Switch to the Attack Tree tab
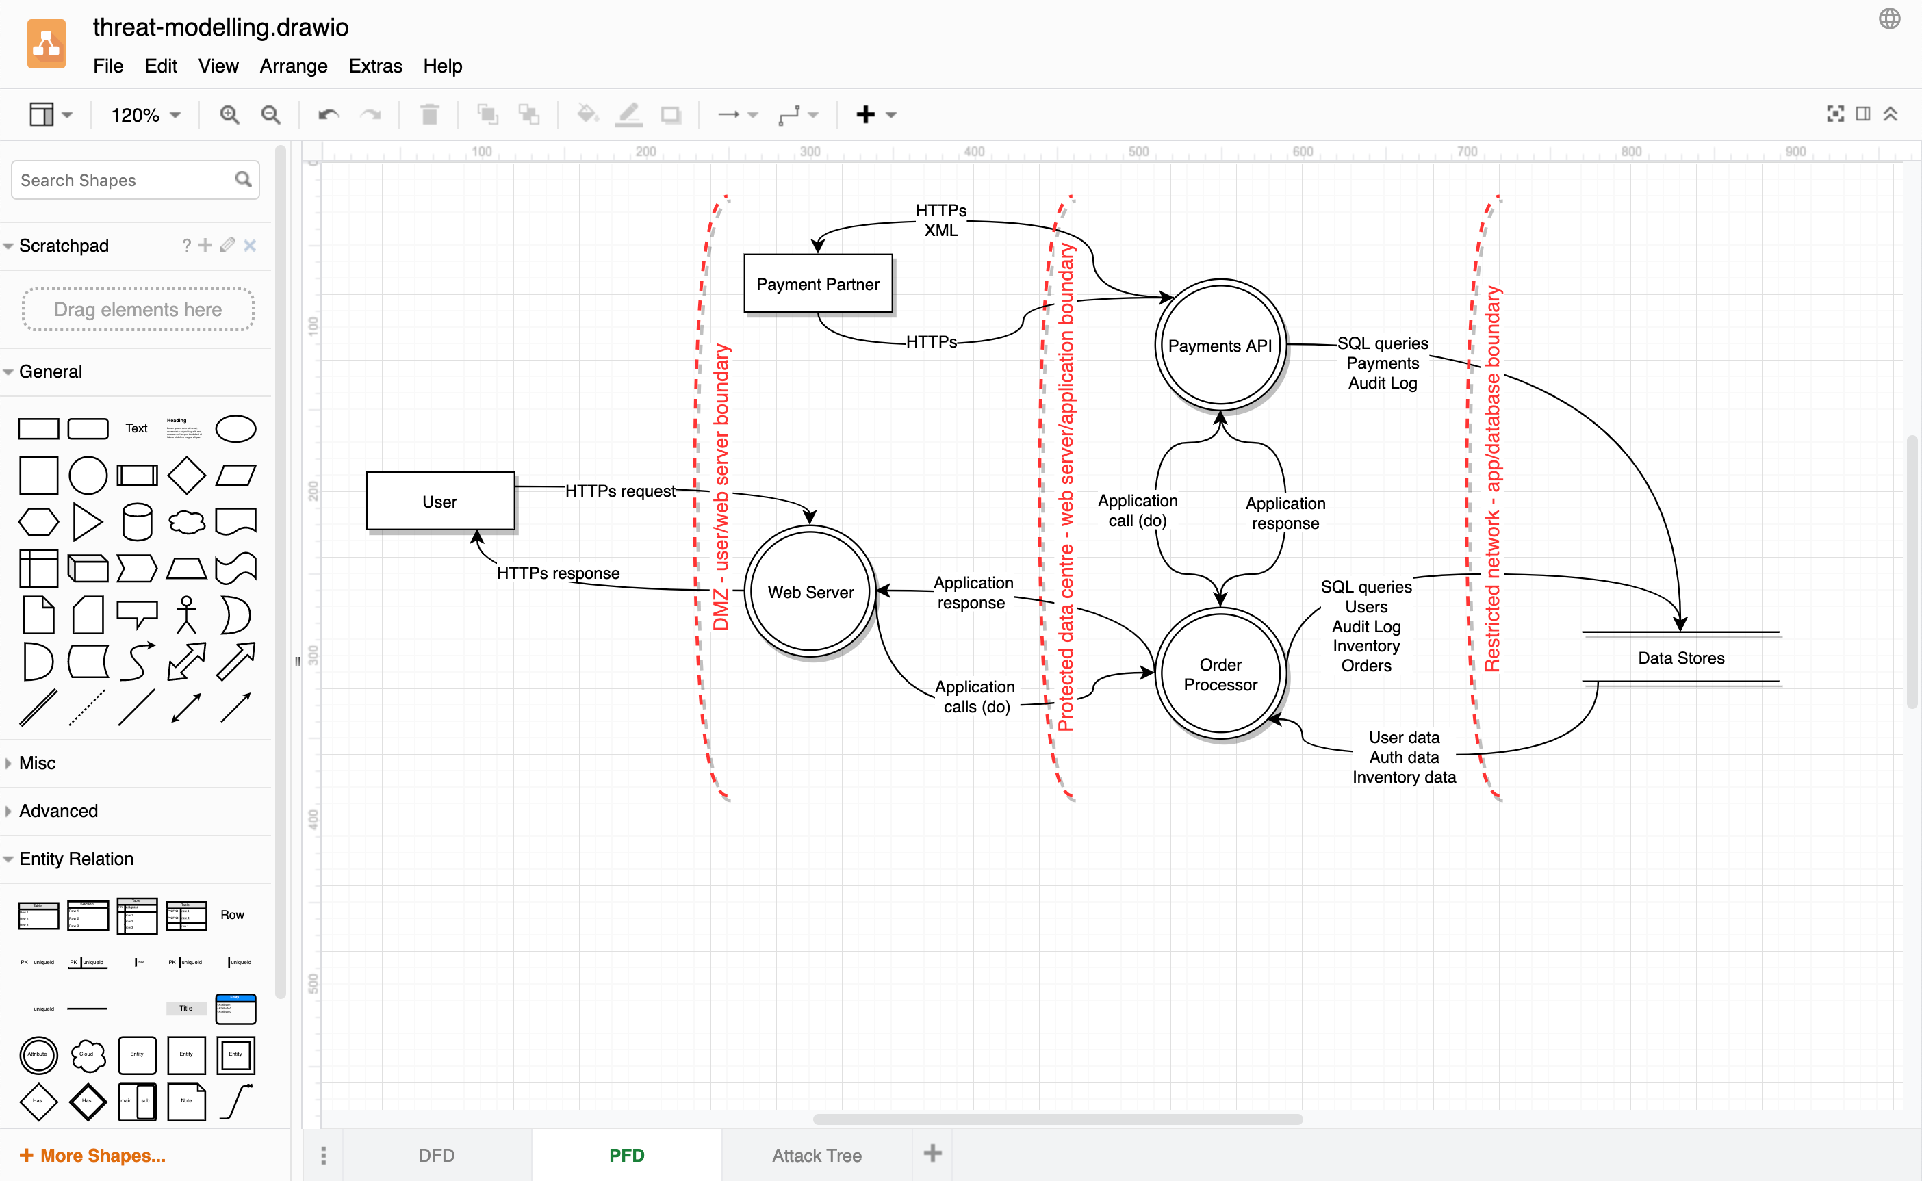1922x1181 pixels. click(x=817, y=1154)
